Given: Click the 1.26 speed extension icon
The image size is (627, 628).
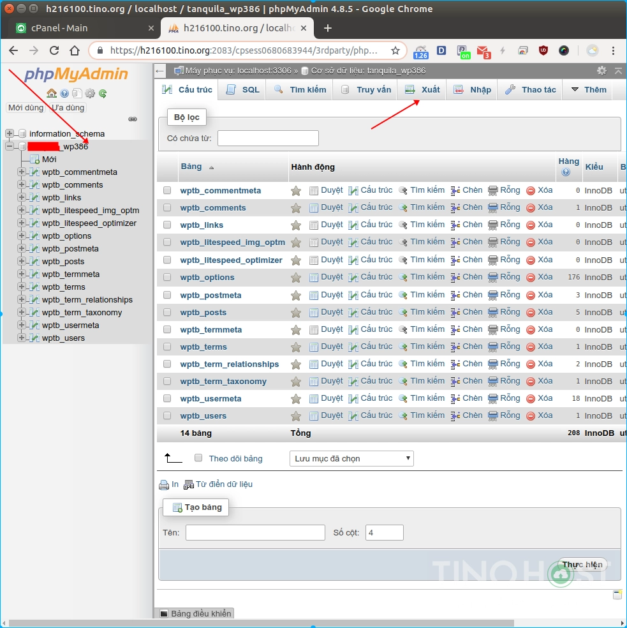Looking at the screenshot, I should click(x=421, y=52).
